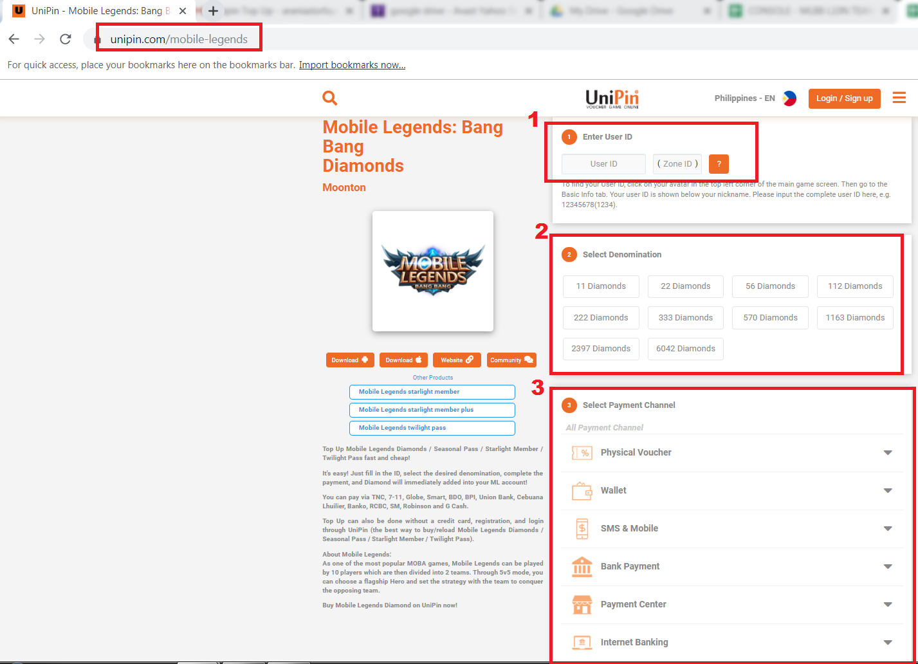The width and height of the screenshot is (918, 664).
Task: Select the 222 Diamonds denomination
Action: coord(601,318)
